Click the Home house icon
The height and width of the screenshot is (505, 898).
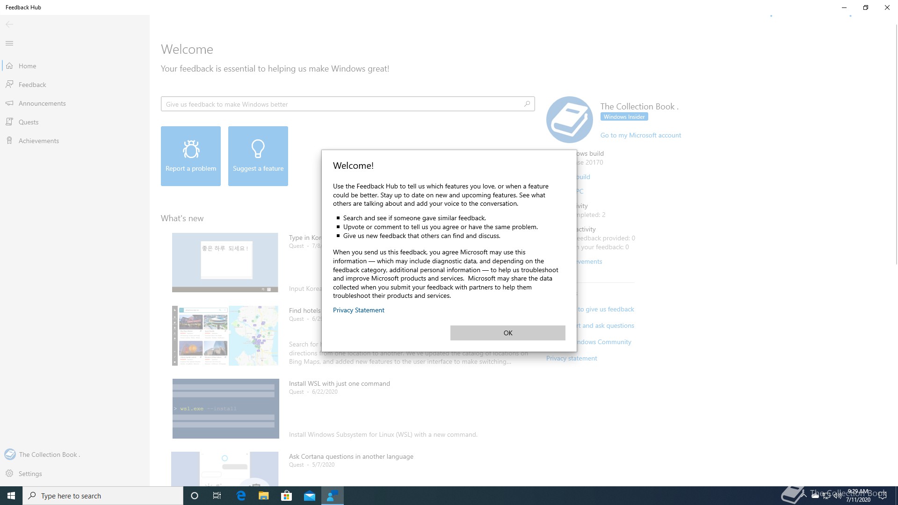pos(9,66)
